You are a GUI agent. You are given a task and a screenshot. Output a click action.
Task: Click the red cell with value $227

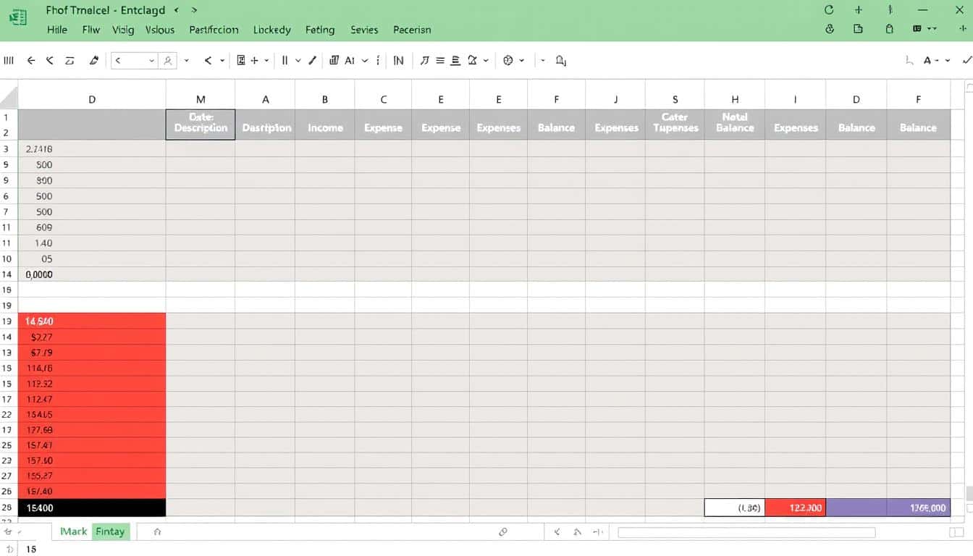[x=92, y=337]
